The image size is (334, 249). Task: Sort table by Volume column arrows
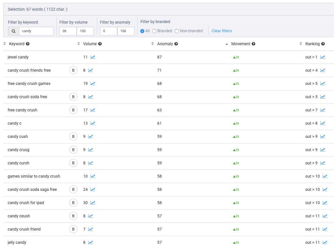click(x=79, y=44)
